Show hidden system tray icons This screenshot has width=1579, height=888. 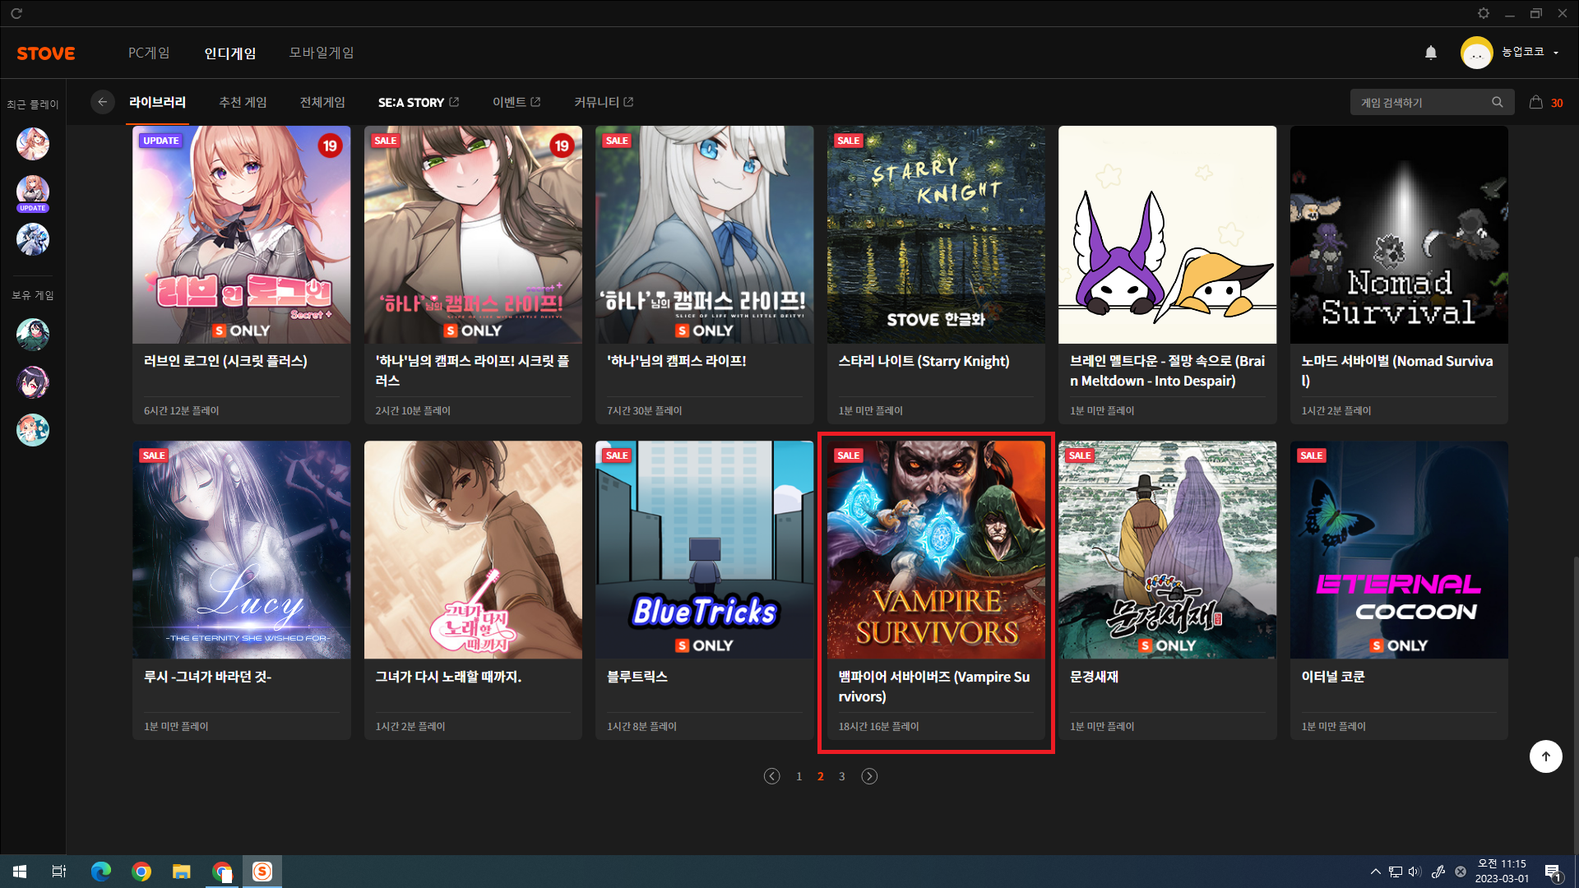[1375, 872]
